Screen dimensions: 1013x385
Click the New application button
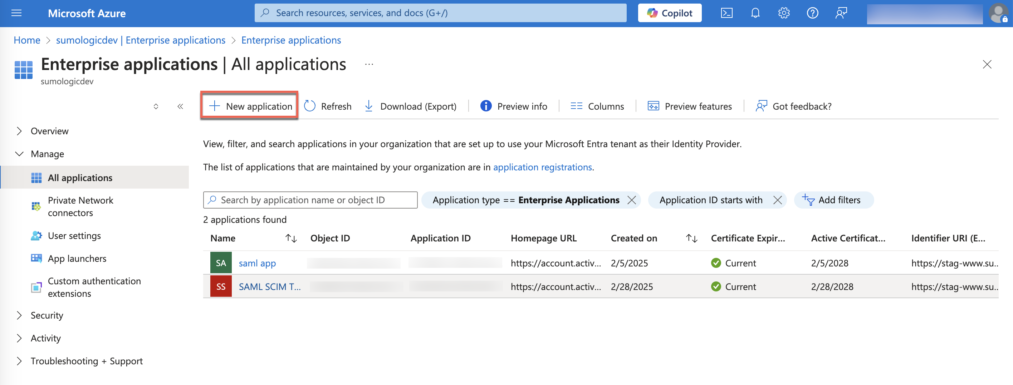(x=249, y=106)
